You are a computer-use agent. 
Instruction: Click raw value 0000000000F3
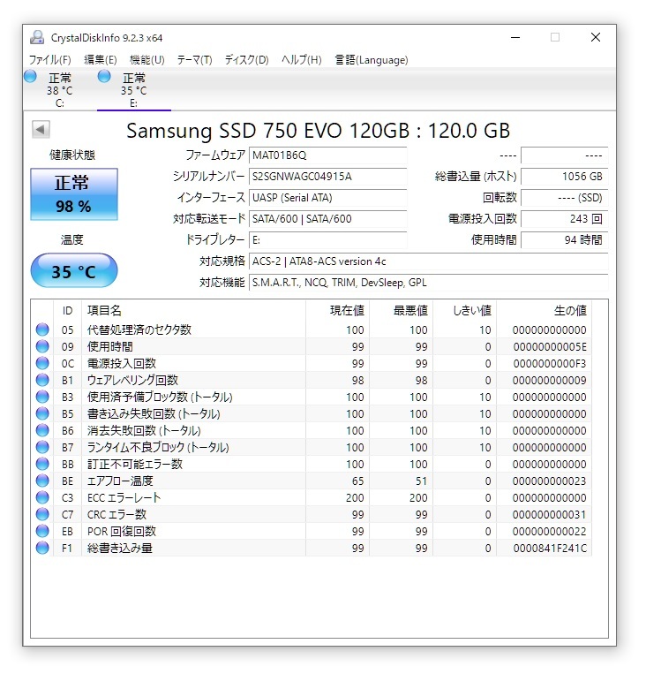pos(550,363)
